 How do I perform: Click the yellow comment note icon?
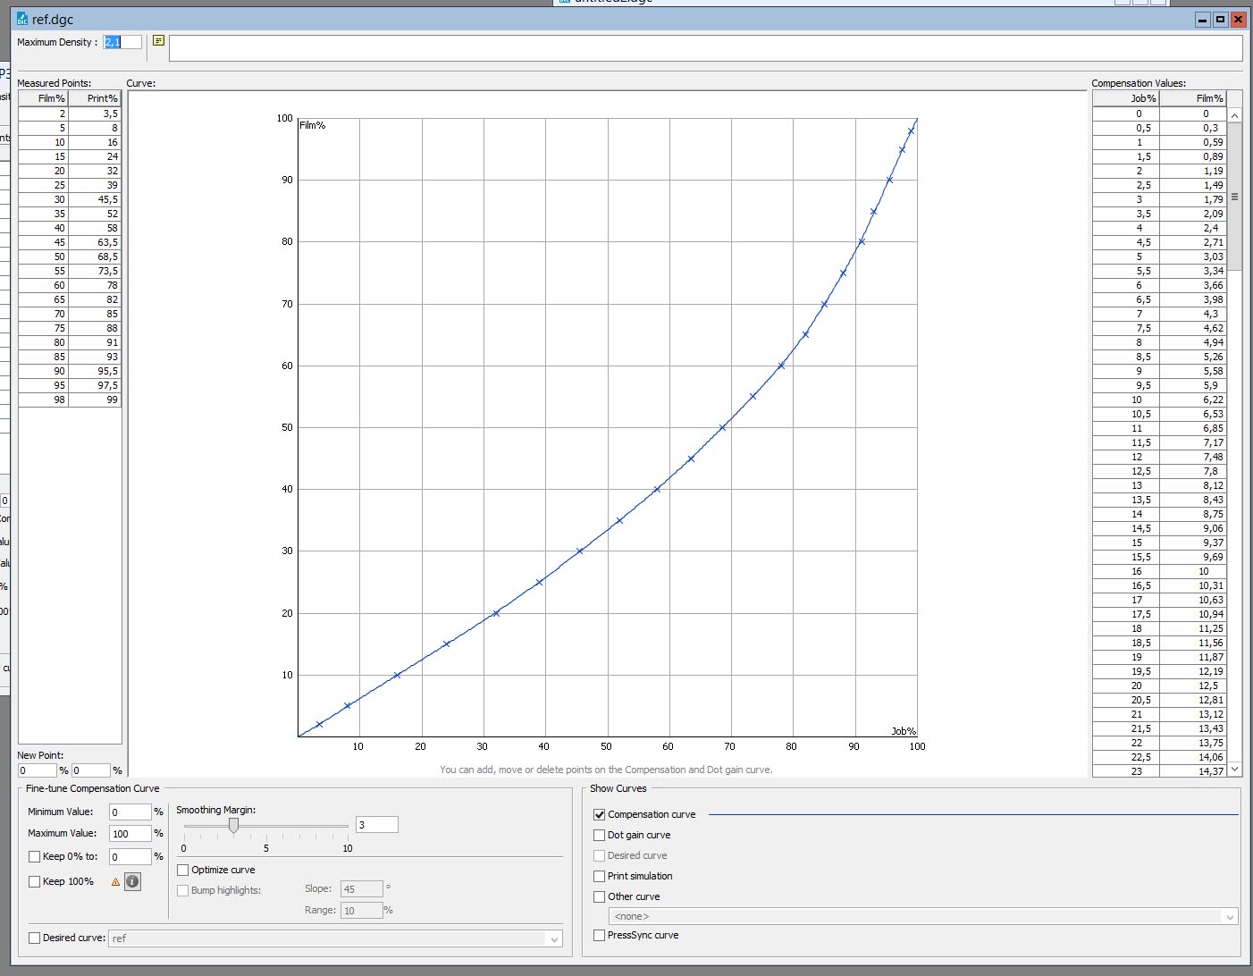(158, 40)
